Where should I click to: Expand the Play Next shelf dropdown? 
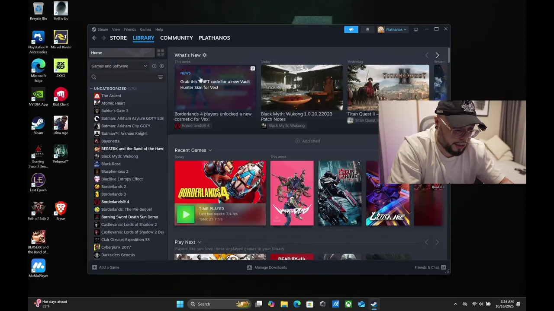tap(200, 242)
